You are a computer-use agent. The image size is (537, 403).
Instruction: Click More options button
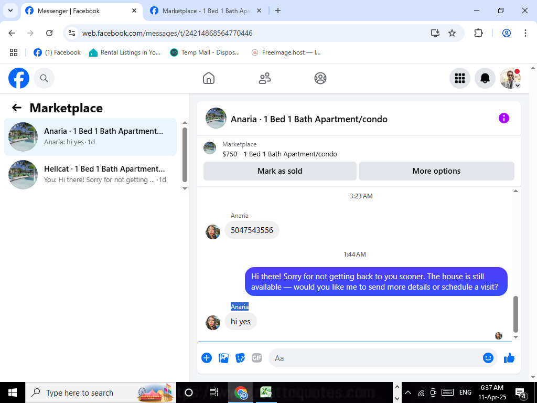436,171
